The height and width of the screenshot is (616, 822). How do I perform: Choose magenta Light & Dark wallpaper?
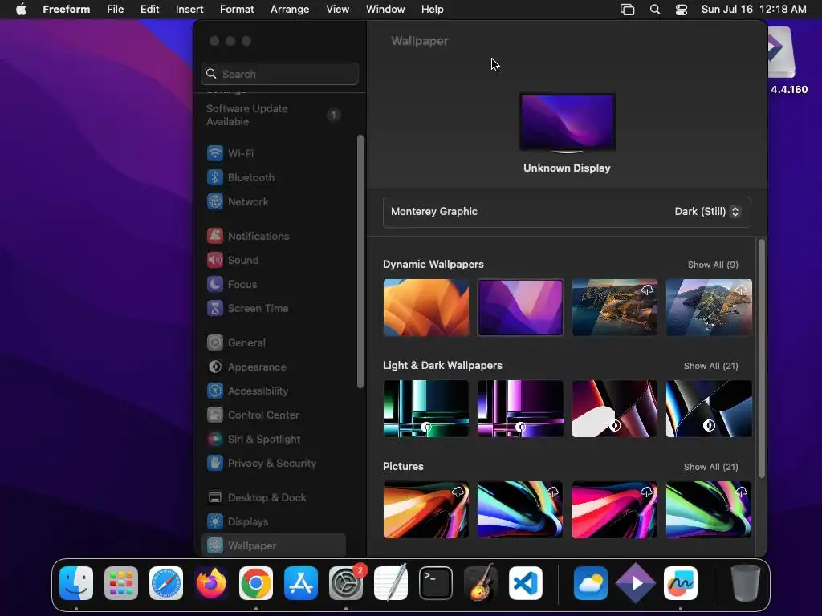pos(520,408)
